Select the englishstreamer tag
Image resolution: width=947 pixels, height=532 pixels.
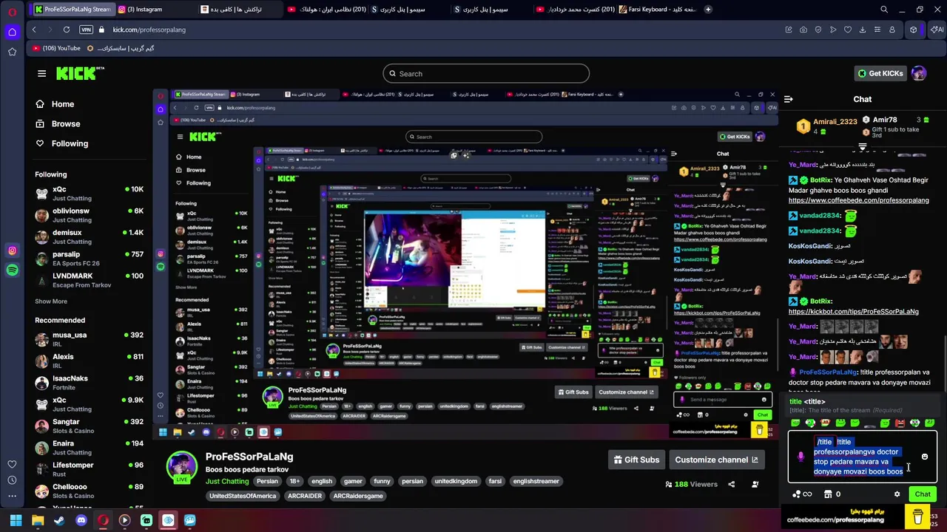point(536,481)
